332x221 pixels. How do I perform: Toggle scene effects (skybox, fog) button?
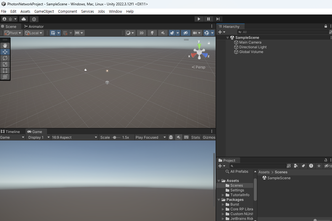(172, 33)
